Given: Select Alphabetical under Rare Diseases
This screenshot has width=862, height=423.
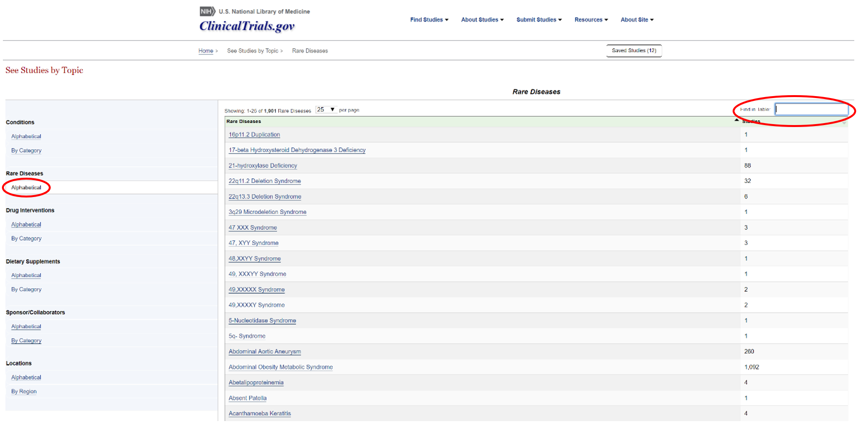Looking at the screenshot, I should point(26,187).
